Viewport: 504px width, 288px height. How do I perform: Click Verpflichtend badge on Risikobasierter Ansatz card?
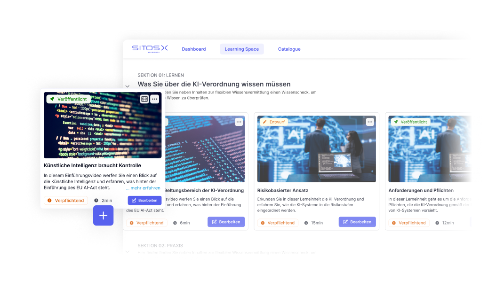point(278,223)
